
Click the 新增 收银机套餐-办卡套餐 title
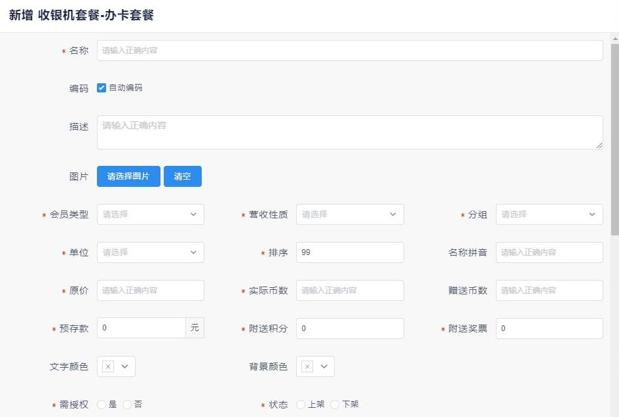tap(81, 15)
